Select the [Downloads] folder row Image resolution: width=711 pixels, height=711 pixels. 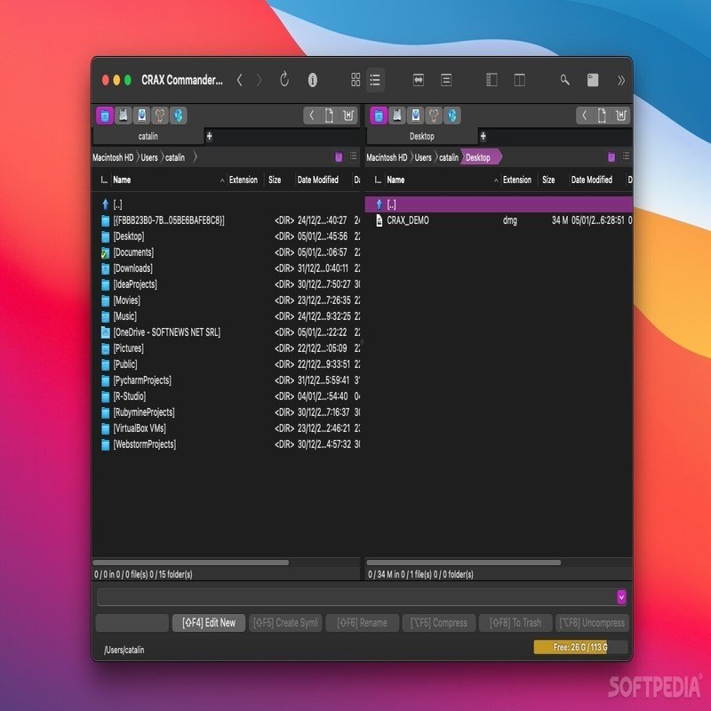click(227, 268)
